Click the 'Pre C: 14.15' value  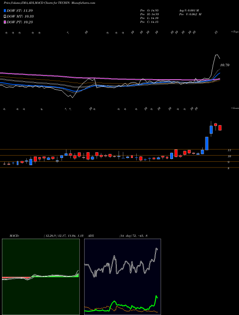pyautogui.click(x=150, y=22)
